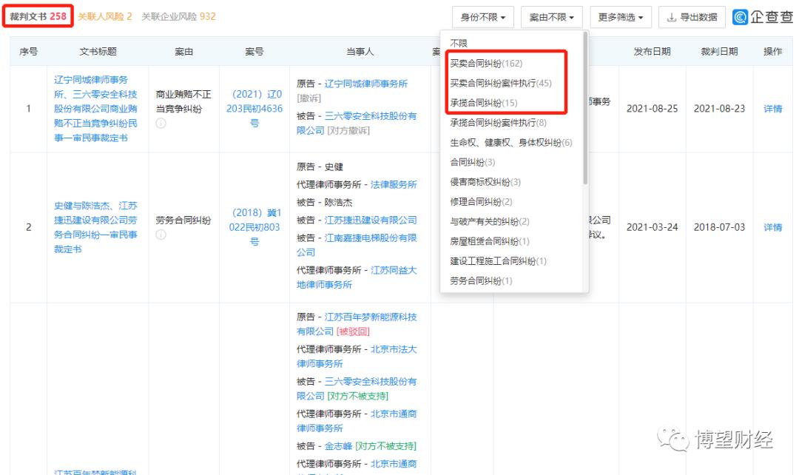Open row 1 defendant 三六零安全科技股份有限公司 link
799x475 pixels.
pos(357,124)
